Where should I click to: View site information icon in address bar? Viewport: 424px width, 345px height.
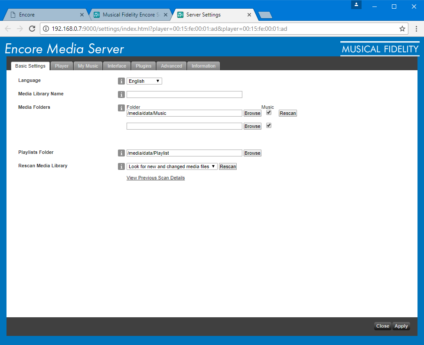coord(46,29)
